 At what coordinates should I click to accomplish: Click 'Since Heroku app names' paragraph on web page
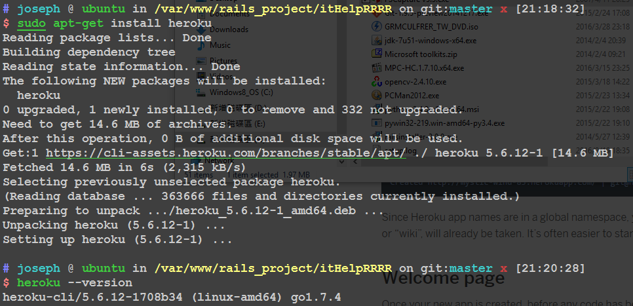click(x=507, y=227)
